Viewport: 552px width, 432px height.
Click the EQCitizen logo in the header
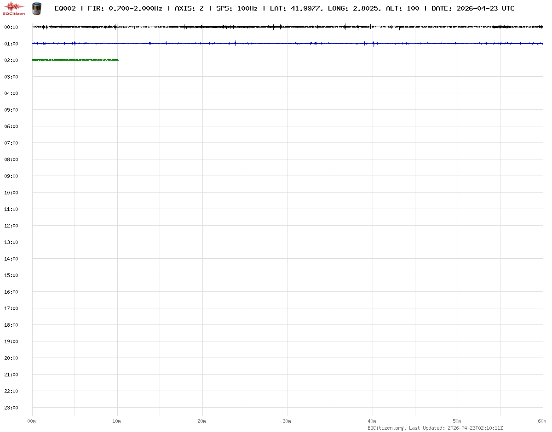tap(14, 8)
